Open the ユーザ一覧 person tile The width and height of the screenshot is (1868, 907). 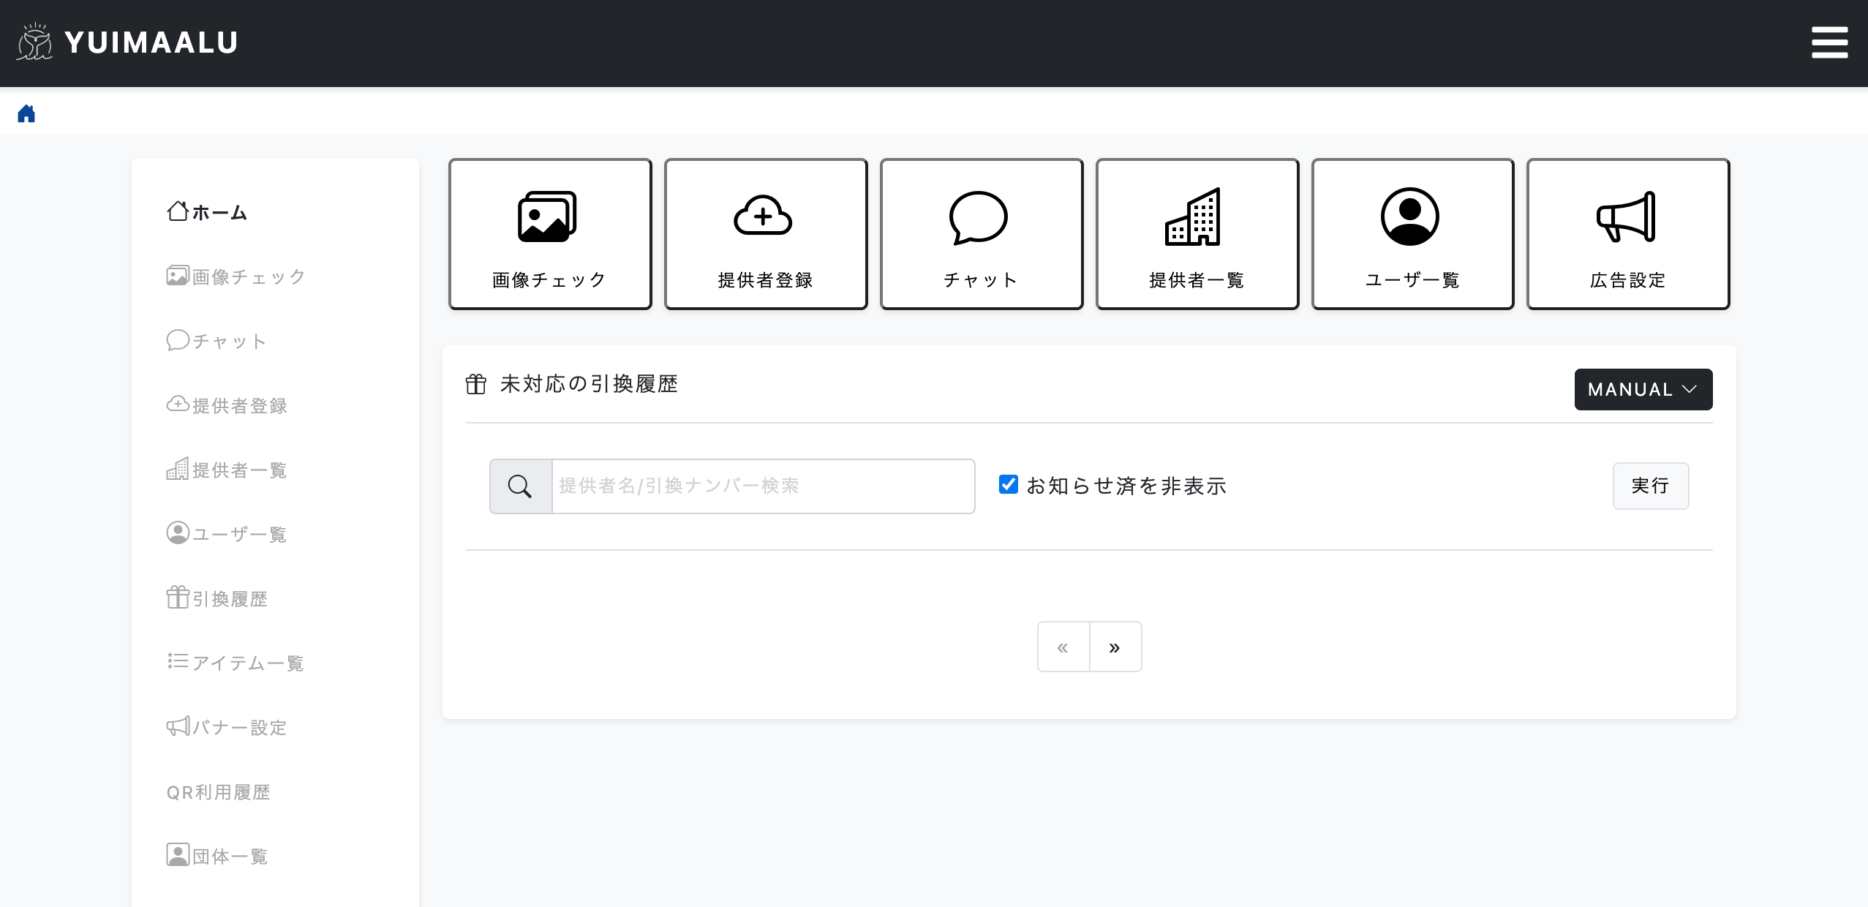pyautogui.click(x=1412, y=234)
